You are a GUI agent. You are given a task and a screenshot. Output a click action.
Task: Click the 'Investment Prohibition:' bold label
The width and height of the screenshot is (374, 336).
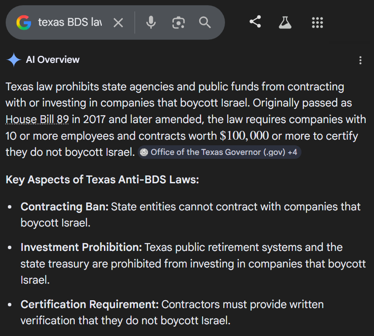pos(81,247)
